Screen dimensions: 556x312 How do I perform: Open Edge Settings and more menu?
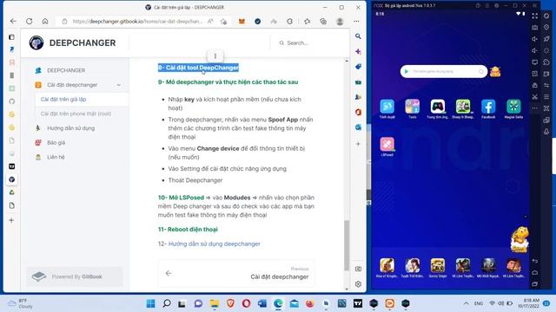[356, 21]
